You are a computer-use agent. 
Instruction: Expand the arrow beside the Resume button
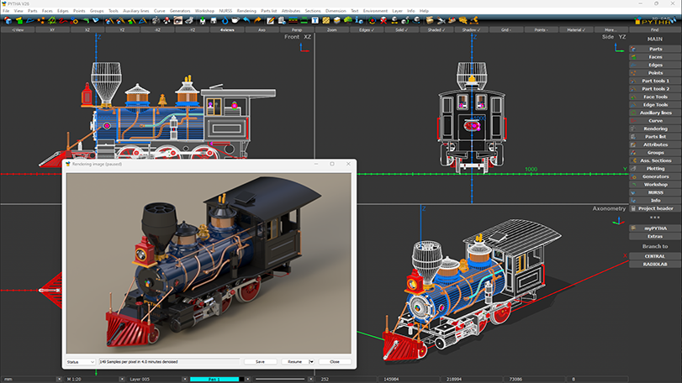click(x=312, y=361)
